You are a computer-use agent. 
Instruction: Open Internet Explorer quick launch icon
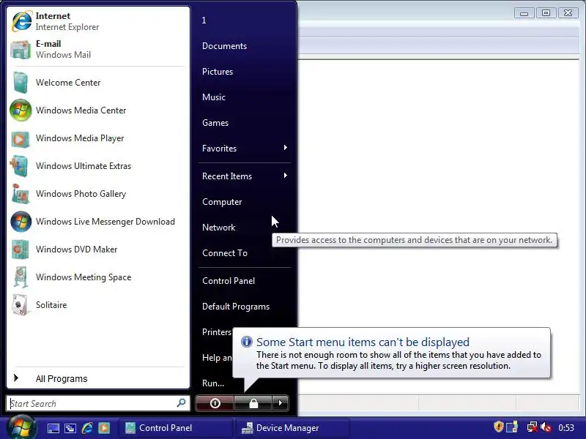pyautogui.click(x=87, y=428)
